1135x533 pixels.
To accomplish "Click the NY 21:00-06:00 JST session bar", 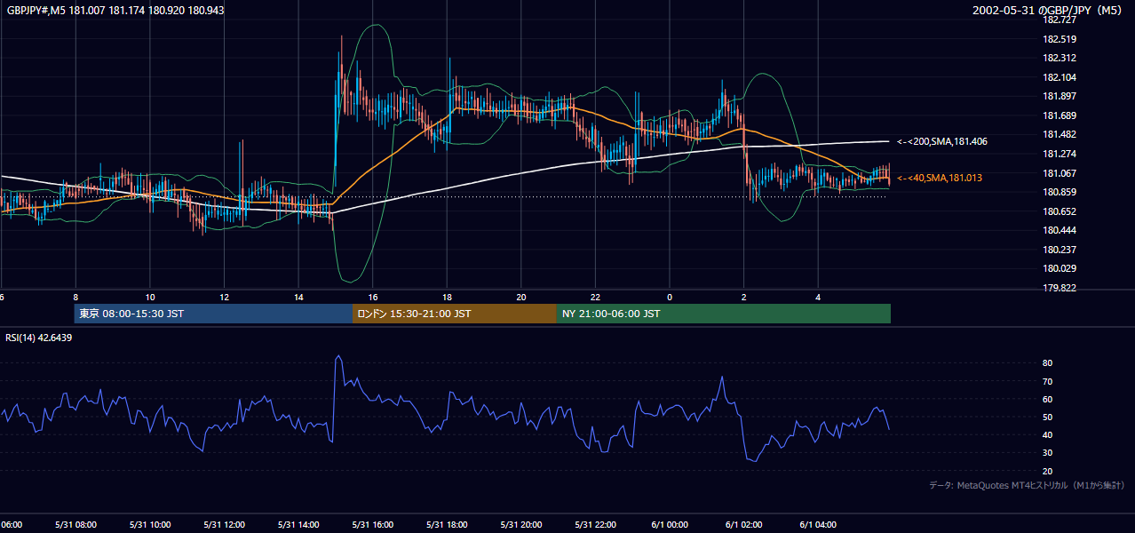I will (723, 314).
